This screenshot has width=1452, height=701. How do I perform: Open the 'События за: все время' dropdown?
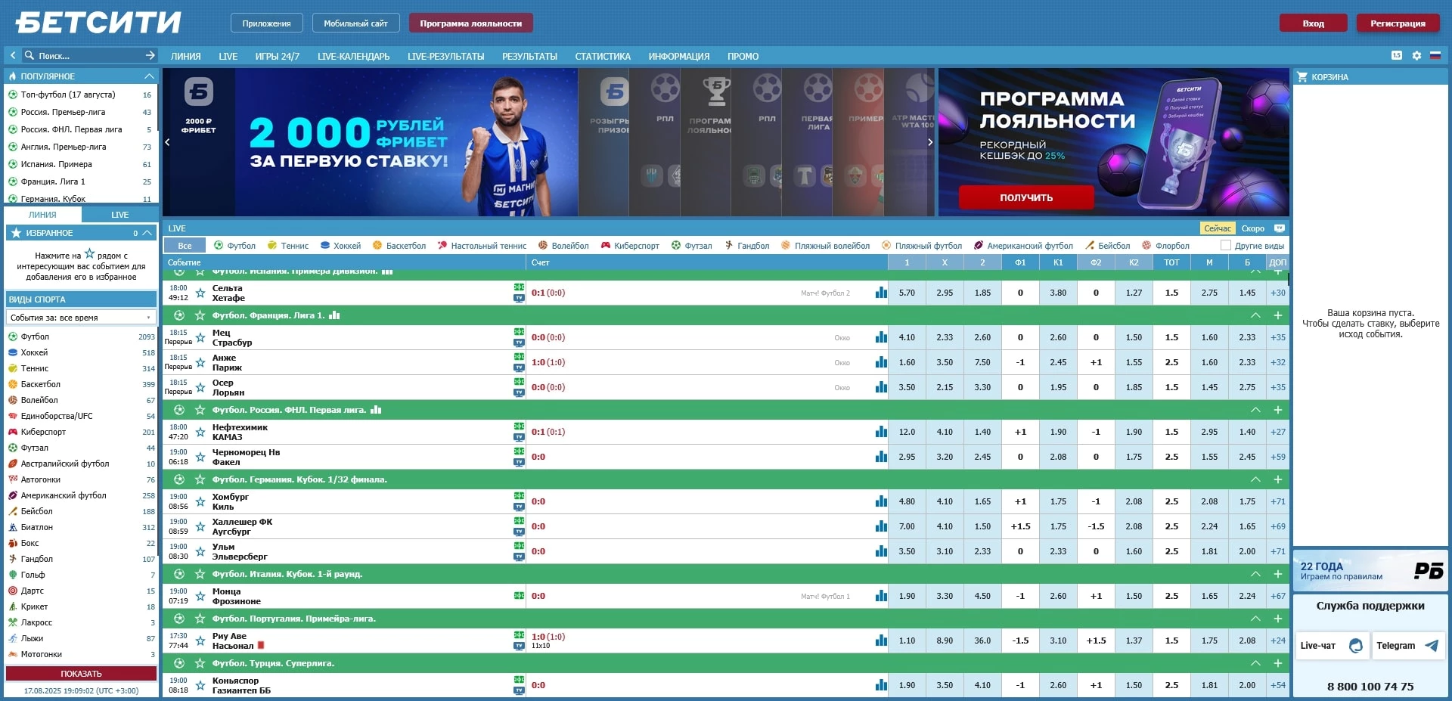[81, 318]
